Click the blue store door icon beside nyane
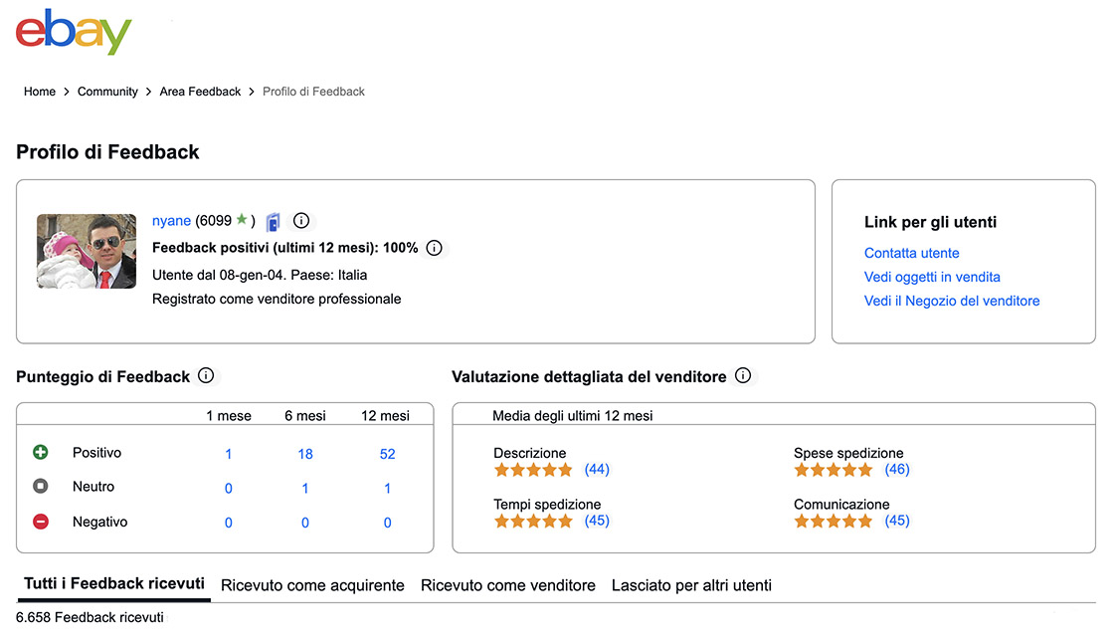The width and height of the screenshot is (1116, 642). pos(274,222)
